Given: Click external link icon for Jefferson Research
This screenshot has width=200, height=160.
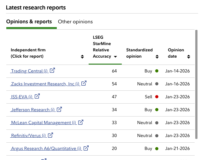Looking at the screenshot, I should 59,109.
